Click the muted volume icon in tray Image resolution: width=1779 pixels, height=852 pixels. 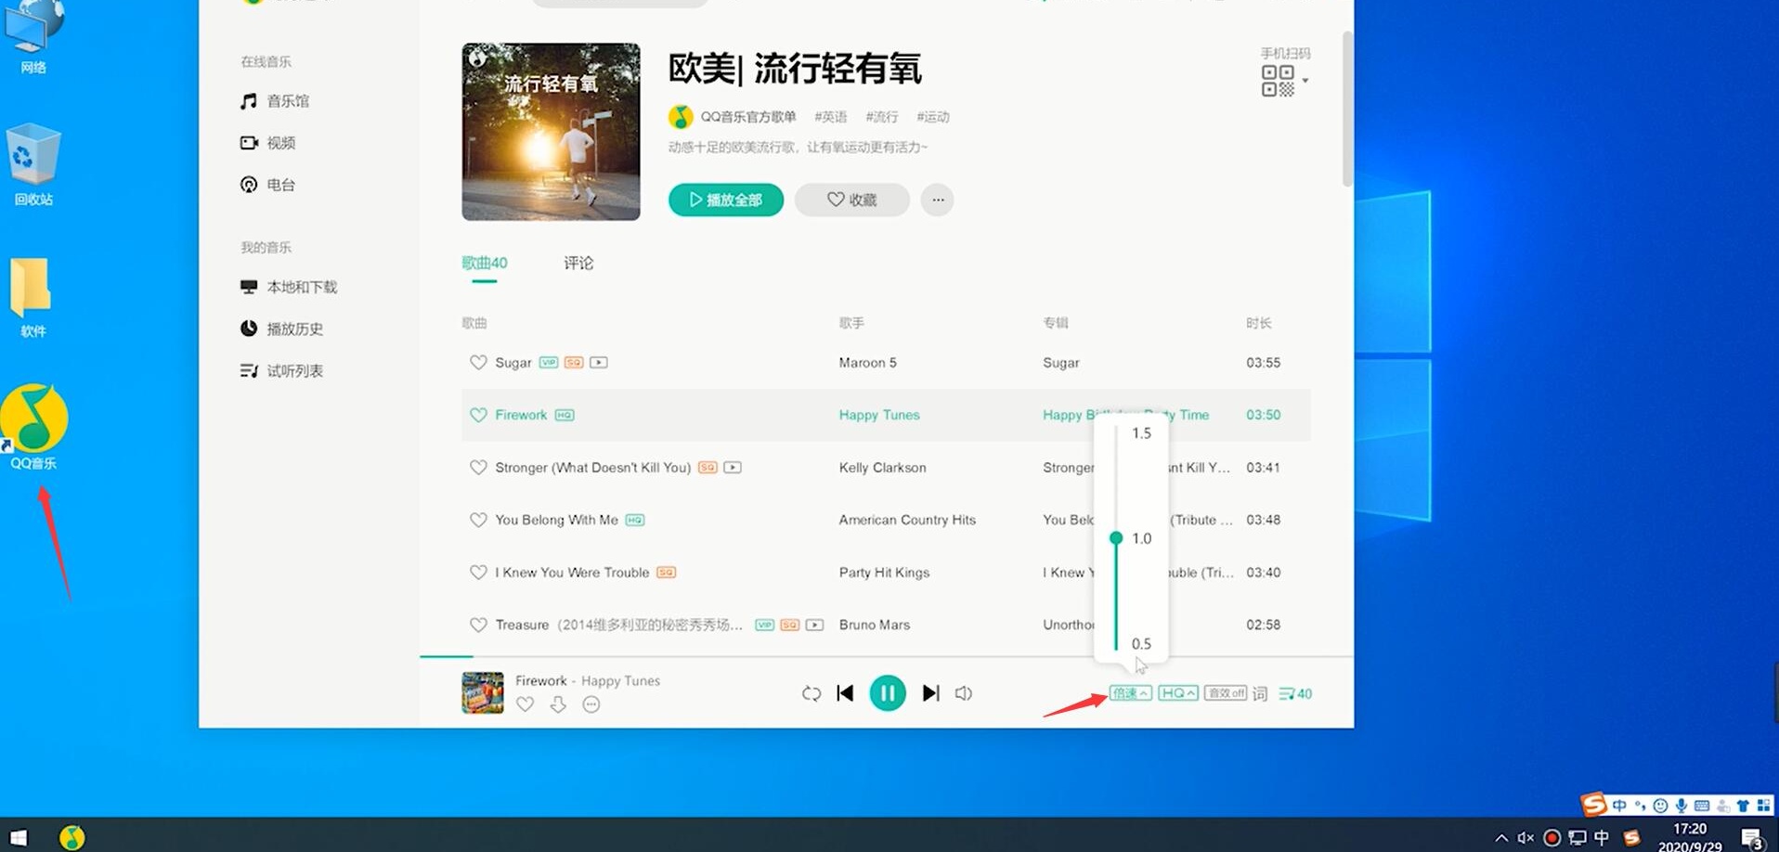pyautogui.click(x=1526, y=838)
